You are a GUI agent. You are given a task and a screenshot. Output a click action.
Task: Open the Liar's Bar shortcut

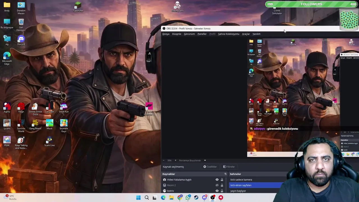point(50,108)
